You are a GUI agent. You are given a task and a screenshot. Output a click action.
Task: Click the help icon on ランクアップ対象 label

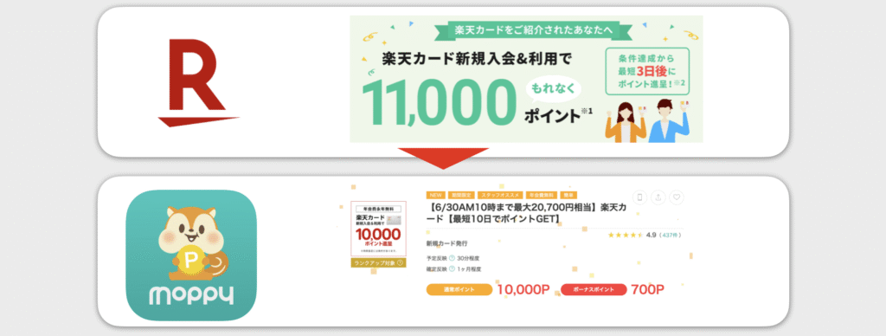(x=400, y=263)
